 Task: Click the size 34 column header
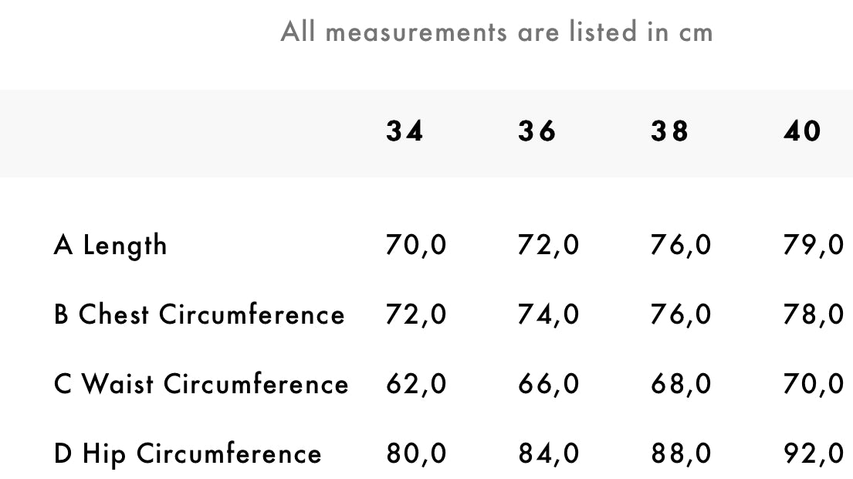point(405,132)
